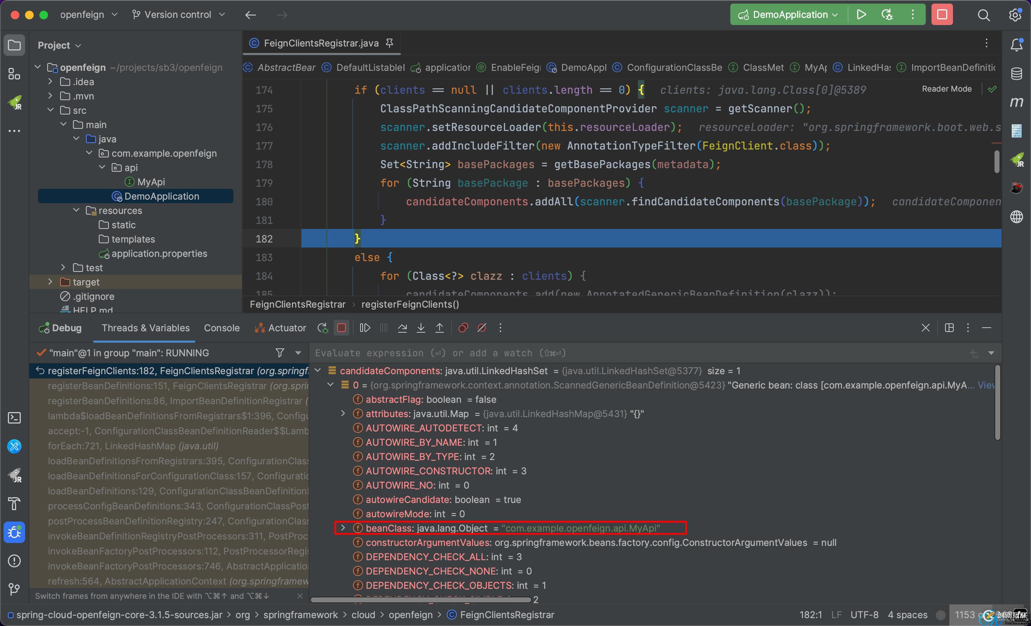
Task: Stop the debug session with red square
Action: (x=342, y=328)
